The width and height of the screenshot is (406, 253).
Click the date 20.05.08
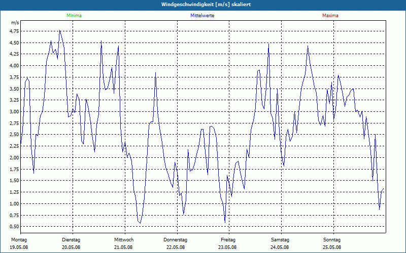[71, 247]
